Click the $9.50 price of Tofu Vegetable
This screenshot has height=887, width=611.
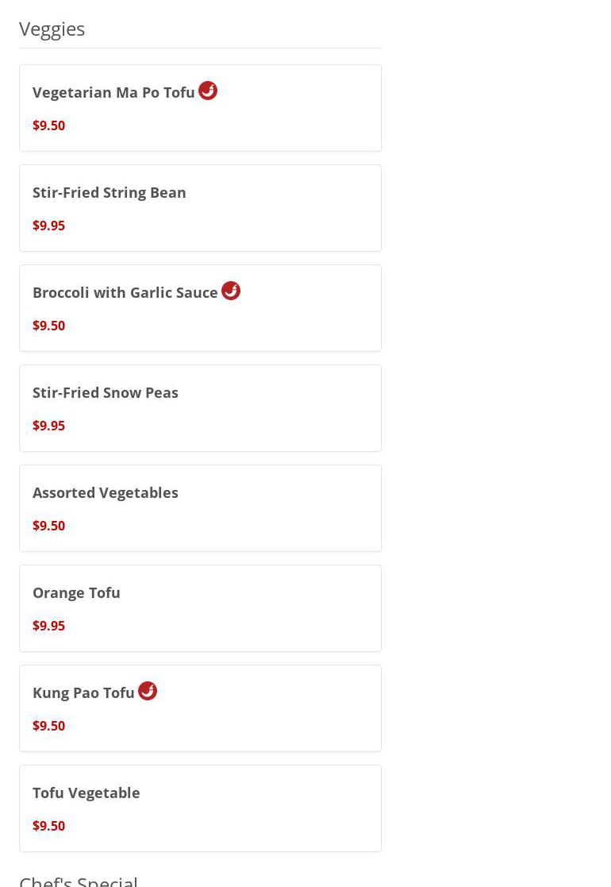pyautogui.click(x=48, y=826)
